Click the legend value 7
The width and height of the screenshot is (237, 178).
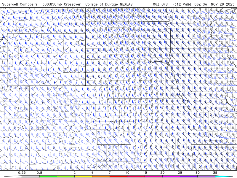[110, 173]
